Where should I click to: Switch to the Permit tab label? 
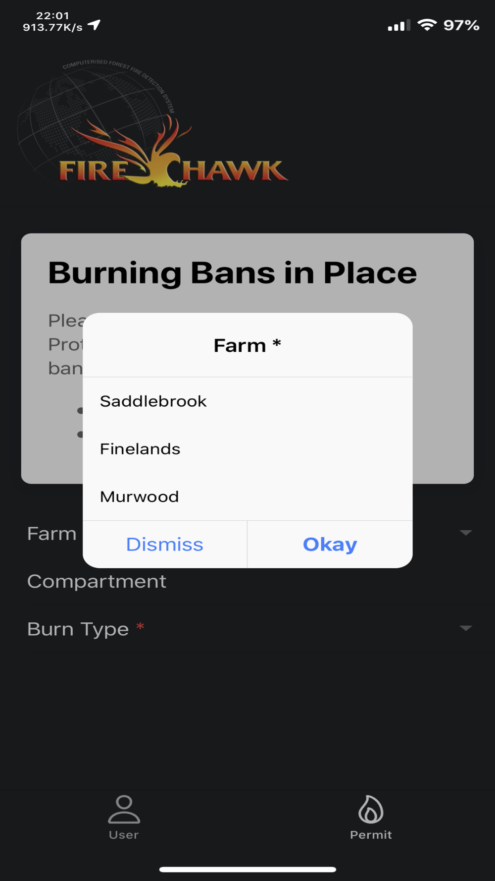(371, 835)
